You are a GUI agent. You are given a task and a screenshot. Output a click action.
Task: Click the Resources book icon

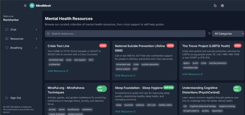[x=7, y=39]
